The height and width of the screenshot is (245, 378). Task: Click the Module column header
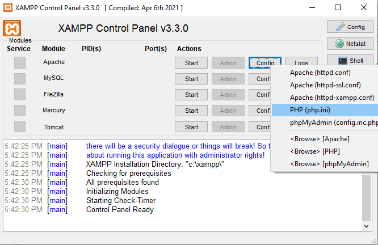pyautogui.click(x=53, y=49)
